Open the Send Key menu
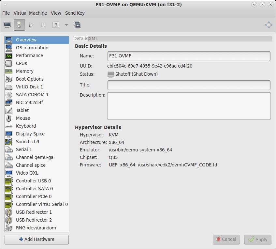The width and height of the screenshot is (276, 249). [74, 13]
